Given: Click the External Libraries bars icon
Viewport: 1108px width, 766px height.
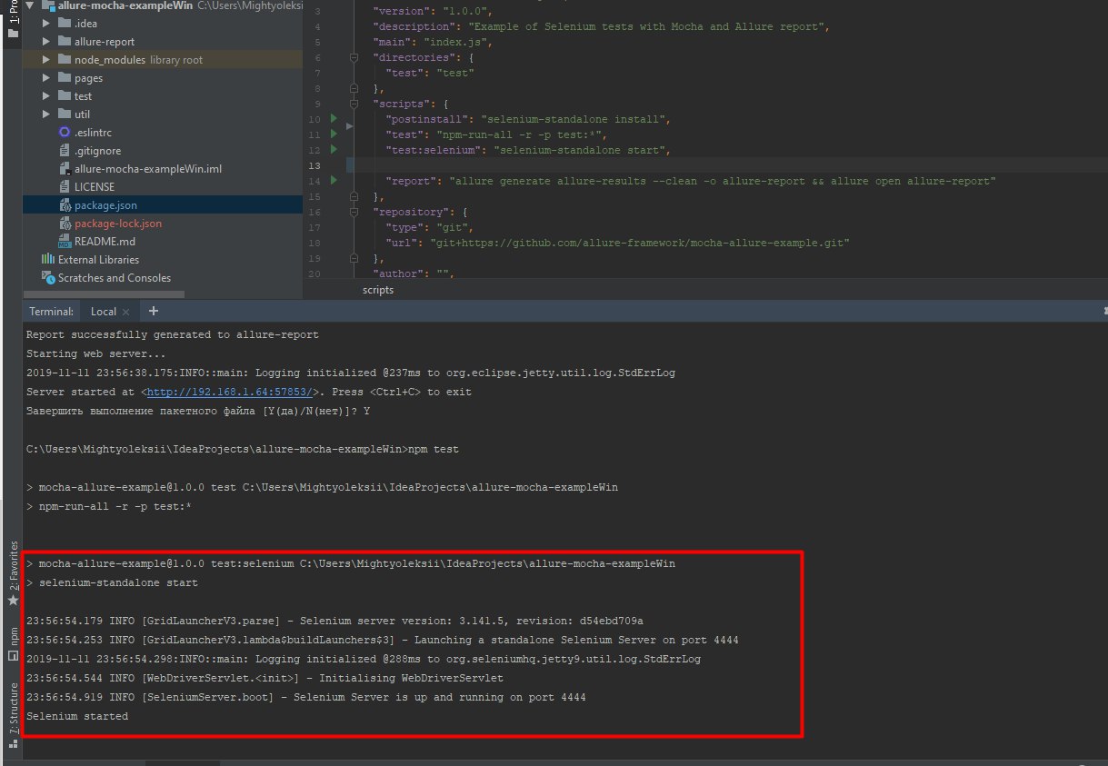Looking at the screenshot, I should coord(48,260).
